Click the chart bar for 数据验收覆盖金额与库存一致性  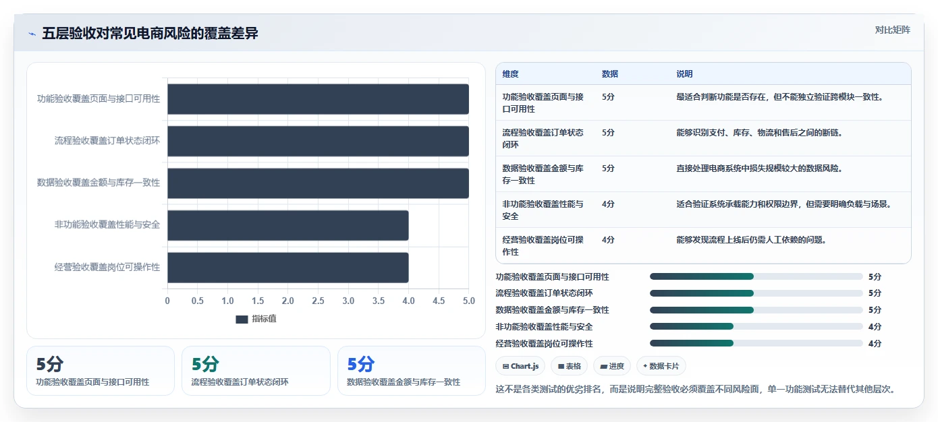[318, 183]
